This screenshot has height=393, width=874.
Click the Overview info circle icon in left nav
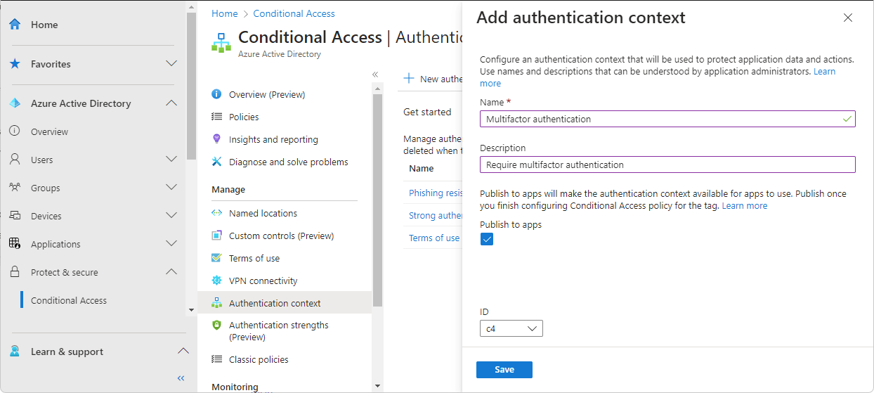[x=15, y=131]
